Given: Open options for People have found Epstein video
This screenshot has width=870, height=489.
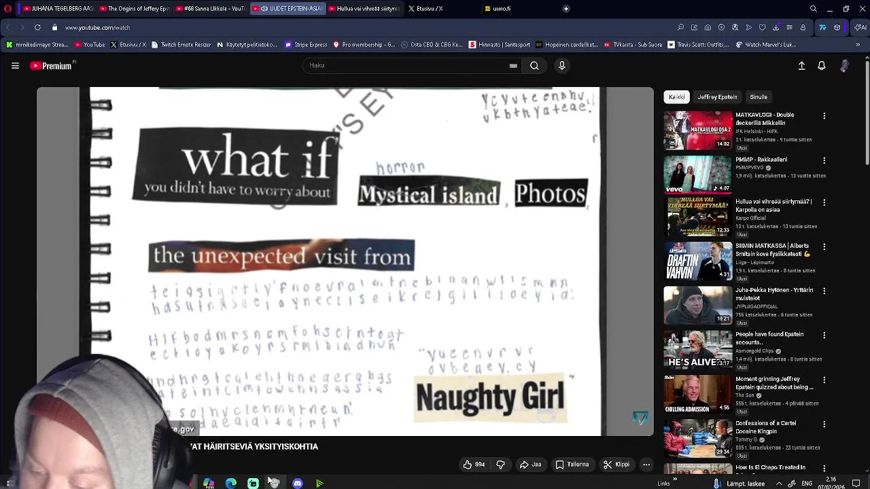Looking at the screenshot, I should (x=824, y=336).
